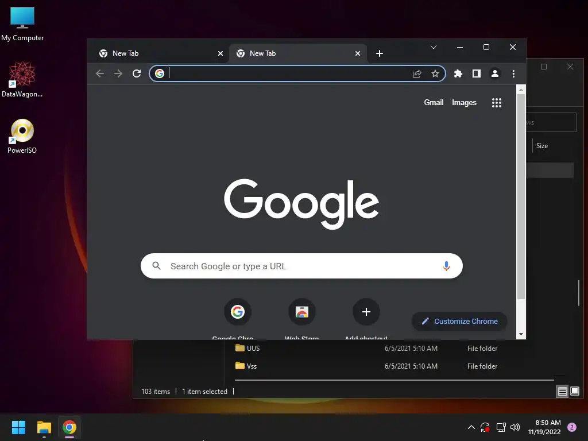Select the DataWagon desktop shortcut
This screenshot has height=441, width=588.
pos(22,79)
